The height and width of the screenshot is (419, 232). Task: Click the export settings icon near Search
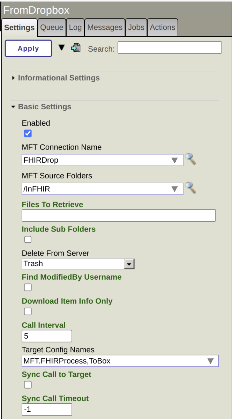(x=76, y=48)
